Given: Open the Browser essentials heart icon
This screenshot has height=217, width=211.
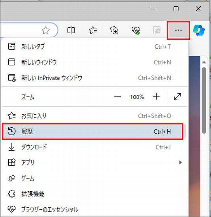Looking at the screenshot, I should [x=136, y=30].
